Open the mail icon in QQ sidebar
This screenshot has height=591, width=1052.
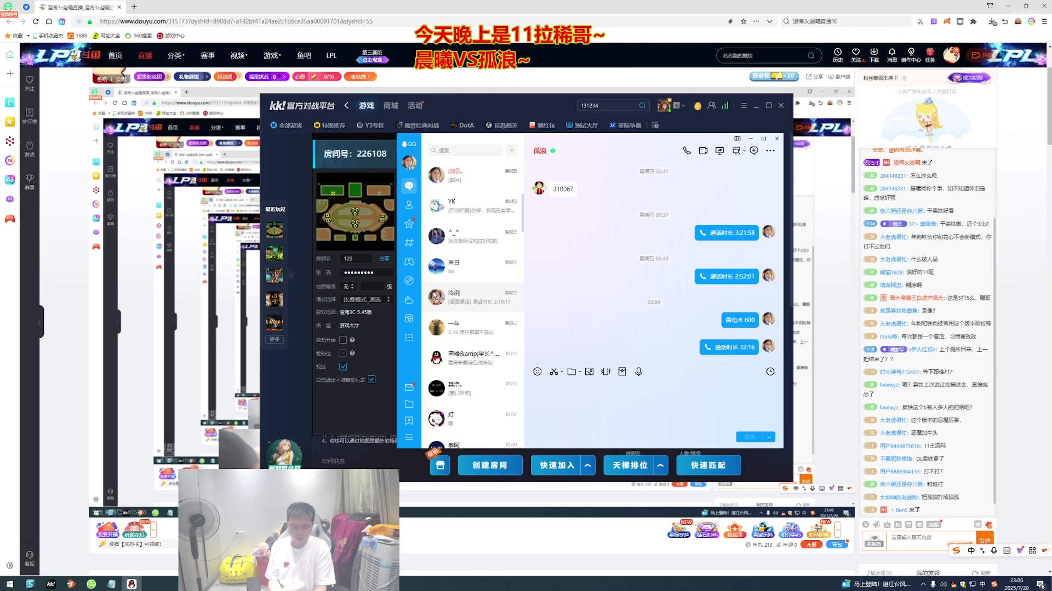pos(409,387)
